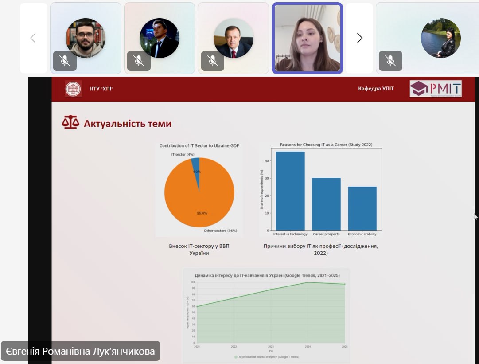479x364 pixels.
Task: Select the older man with red tie participant tile
Action: [234, 38]
